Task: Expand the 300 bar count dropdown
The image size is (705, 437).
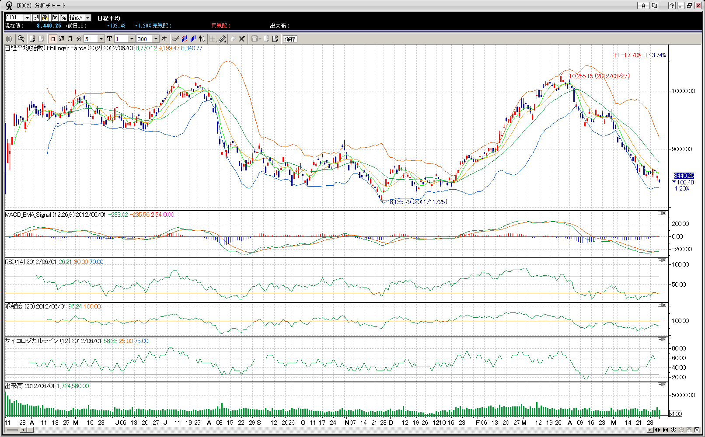Action: pyautogui.click(x=156, y=39)
